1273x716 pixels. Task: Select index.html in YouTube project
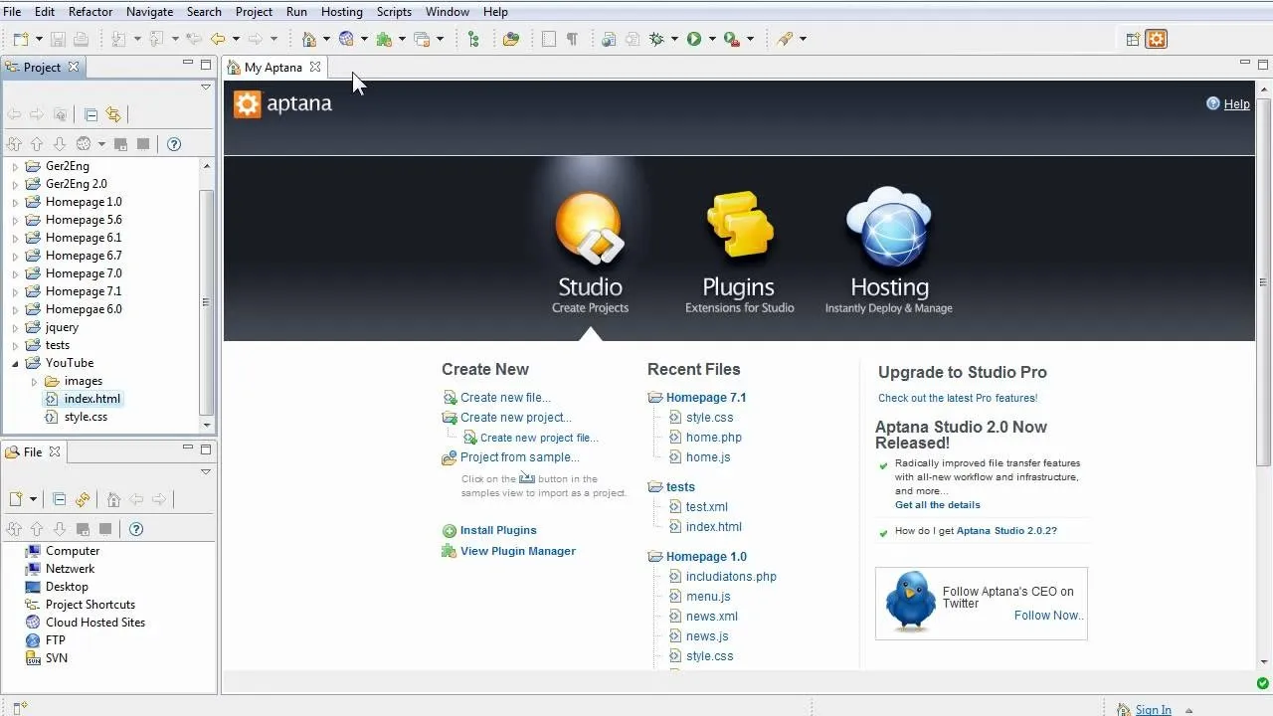(92, 399)
